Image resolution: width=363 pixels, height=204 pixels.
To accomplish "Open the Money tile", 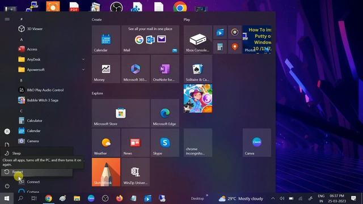I will point(106,69).
